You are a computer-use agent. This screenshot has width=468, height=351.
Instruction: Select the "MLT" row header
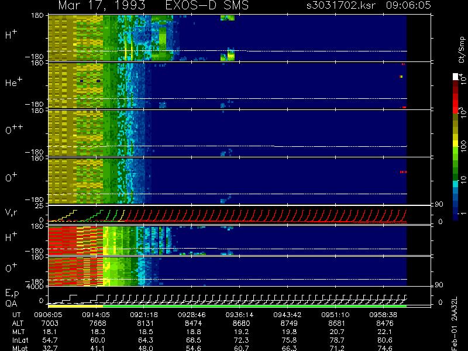[18, 332]
